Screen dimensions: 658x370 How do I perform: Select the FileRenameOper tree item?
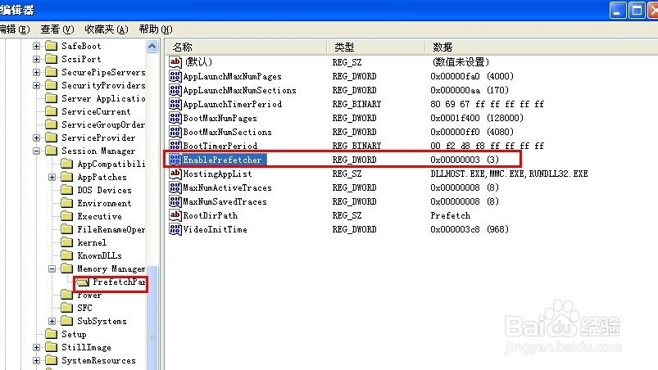click(111, 229)
